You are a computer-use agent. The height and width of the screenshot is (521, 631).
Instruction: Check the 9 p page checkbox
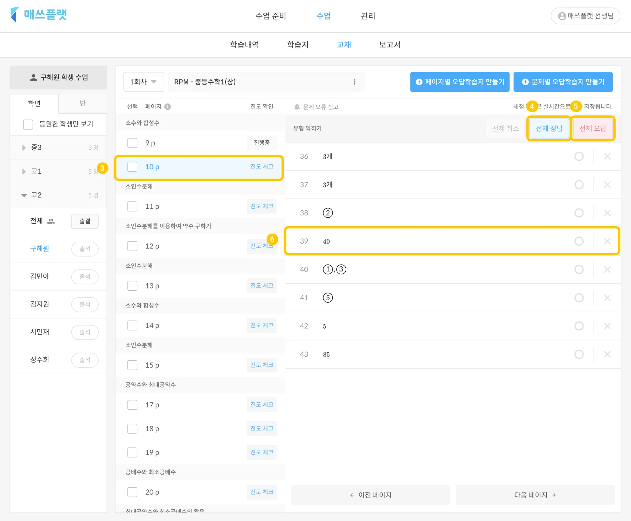tap(132, 143)
